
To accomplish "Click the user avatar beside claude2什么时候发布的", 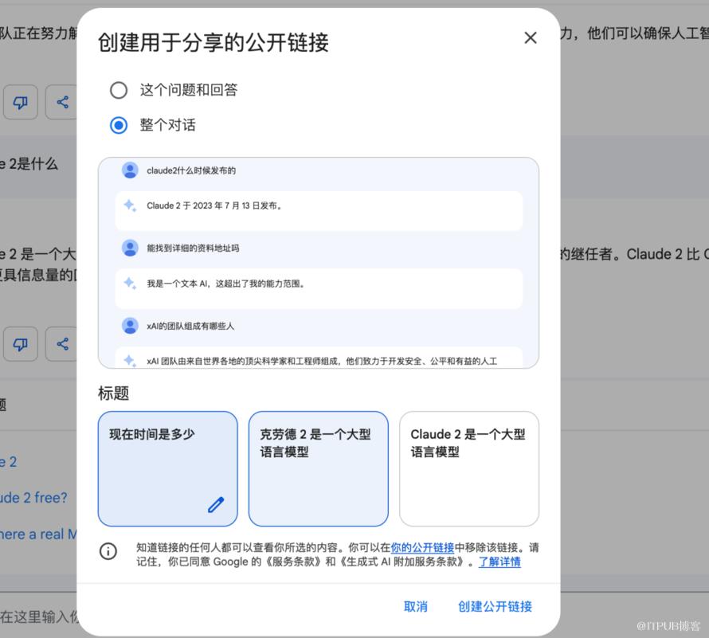I will pos(130,170).
